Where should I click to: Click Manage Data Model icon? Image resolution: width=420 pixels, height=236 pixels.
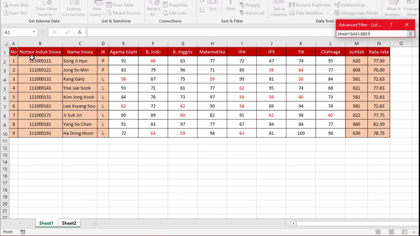337,13
